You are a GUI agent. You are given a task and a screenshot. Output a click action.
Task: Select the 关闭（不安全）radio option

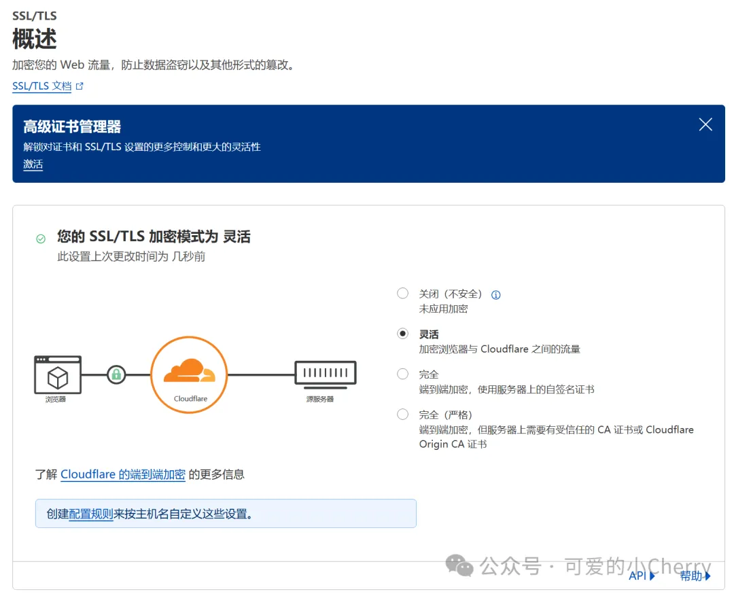pyautogui.click(x=402, y=294)
